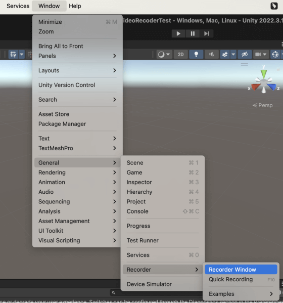Open Console from General submenu
Screen dimensions: 283x303
click(163, 211)
